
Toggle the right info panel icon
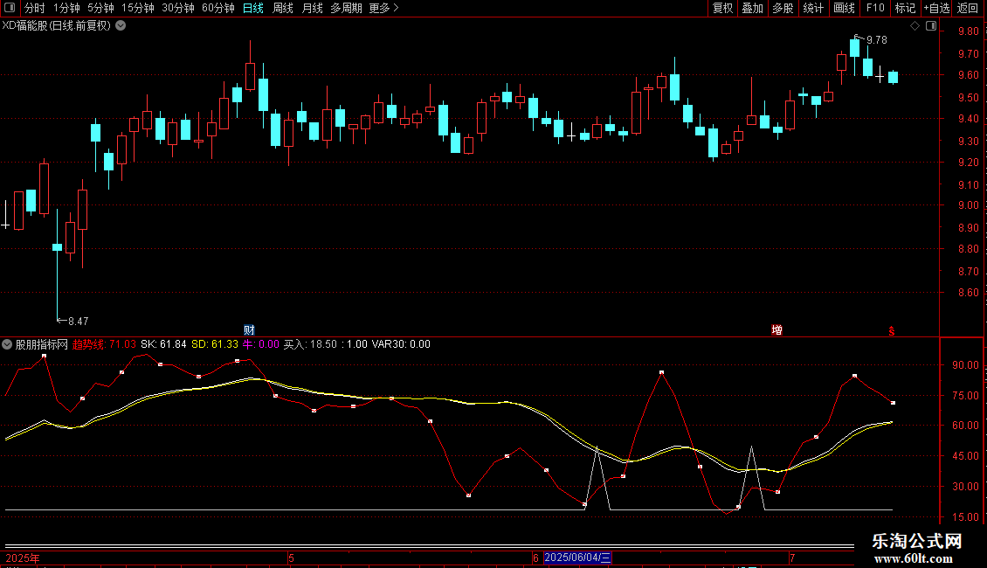click(x=931, y=26)
